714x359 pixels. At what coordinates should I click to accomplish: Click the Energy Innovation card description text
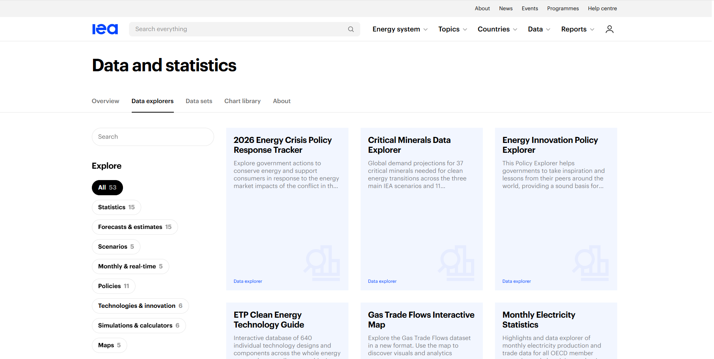[x=553, y=175]
